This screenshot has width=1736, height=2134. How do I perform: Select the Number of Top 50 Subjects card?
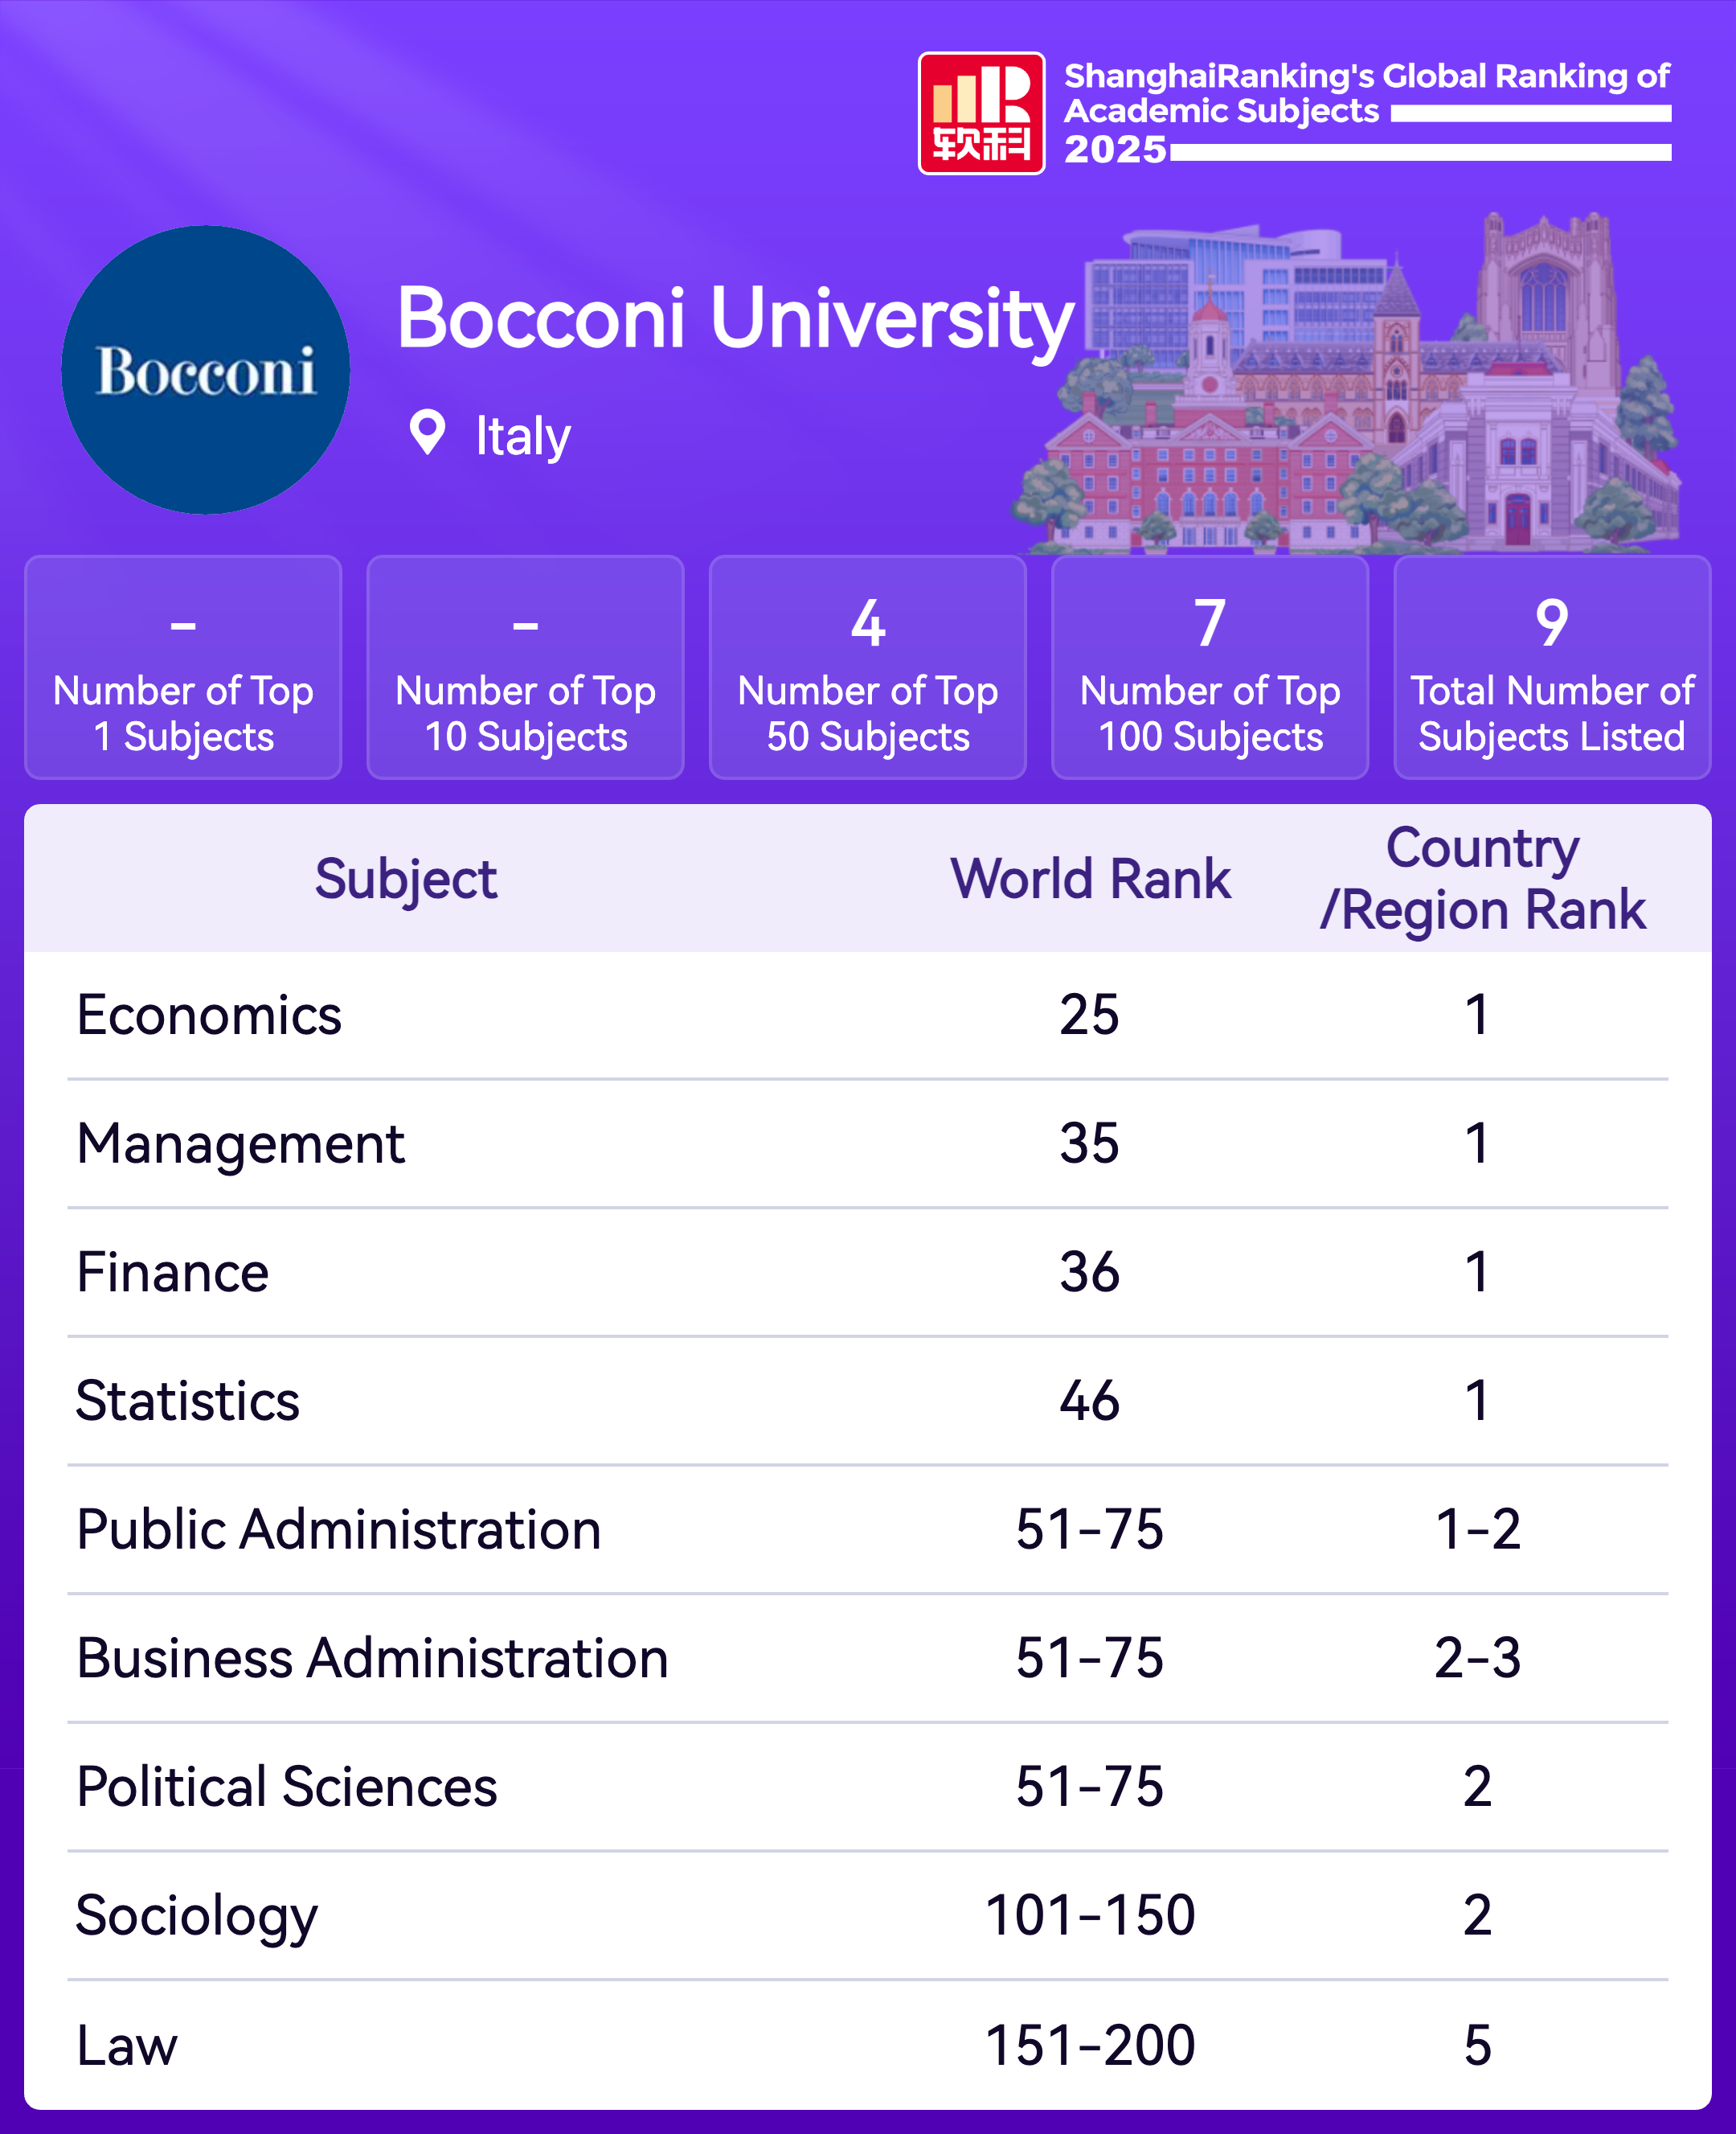coord(867,667)
